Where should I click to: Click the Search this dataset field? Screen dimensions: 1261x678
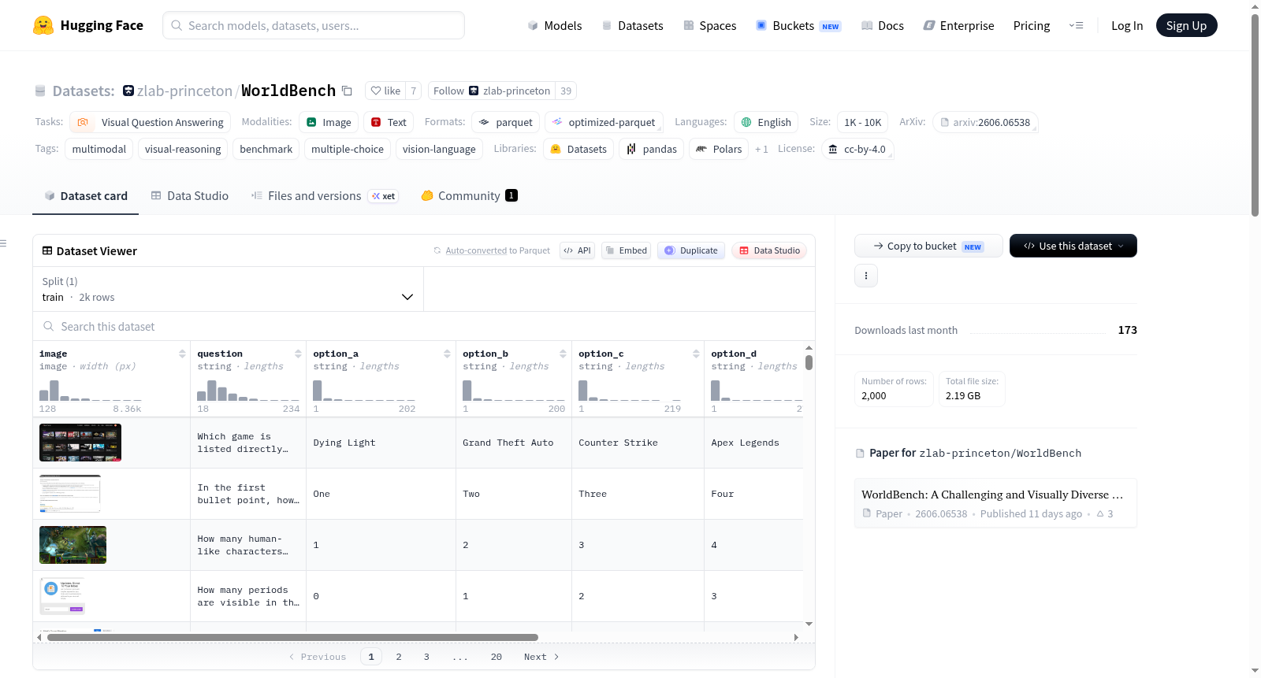click(x=424, y=326)
